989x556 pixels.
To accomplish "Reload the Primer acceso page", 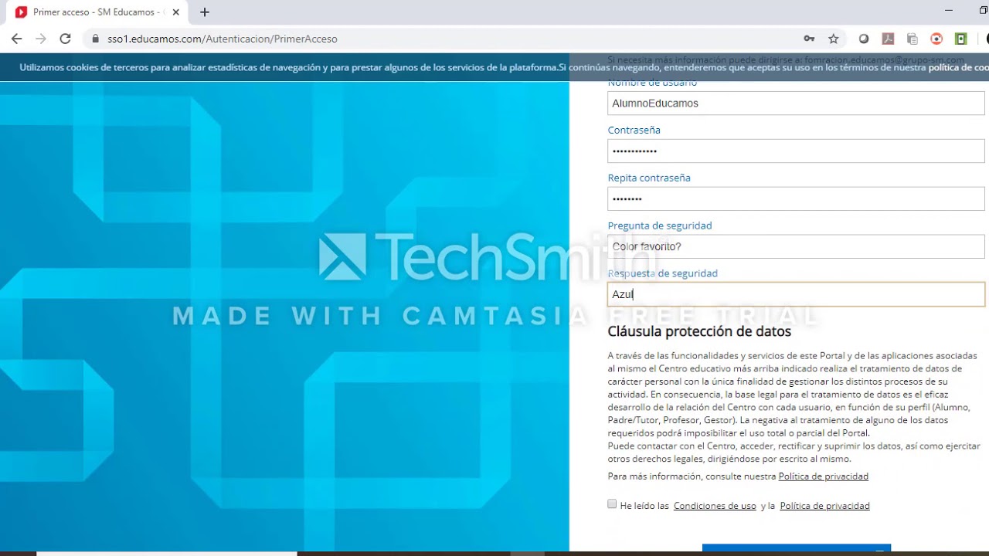I will 66,39.
